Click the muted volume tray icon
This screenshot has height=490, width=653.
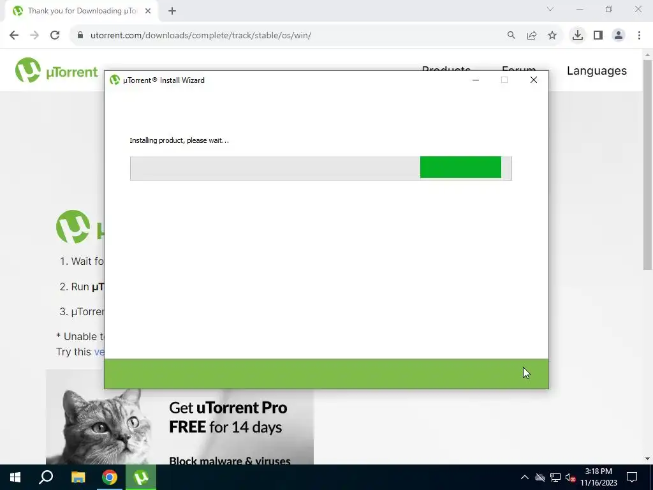tap(571, 477)
